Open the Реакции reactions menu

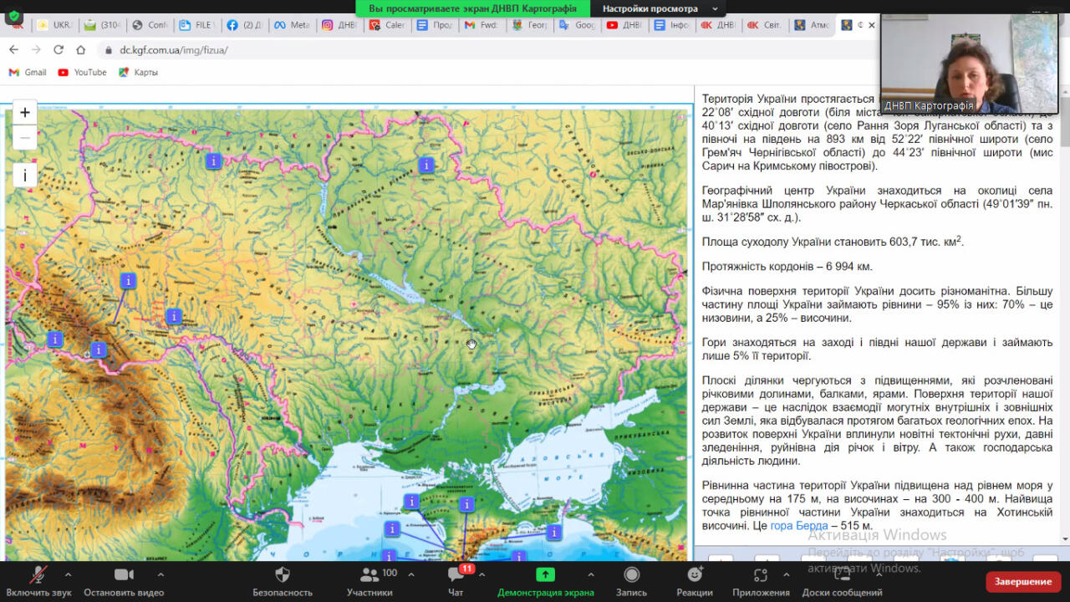pos(695,582)
